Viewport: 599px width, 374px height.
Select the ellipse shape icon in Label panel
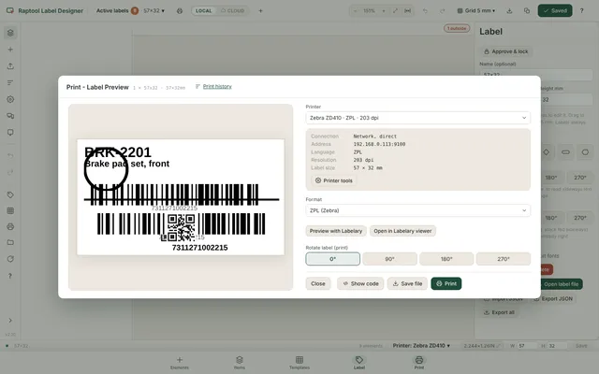[585, 152]
